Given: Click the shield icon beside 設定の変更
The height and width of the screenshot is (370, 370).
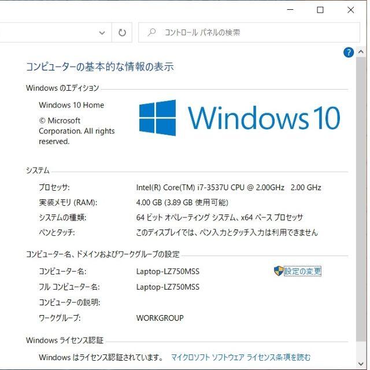Looking at the screenshot, I should 279,271.
